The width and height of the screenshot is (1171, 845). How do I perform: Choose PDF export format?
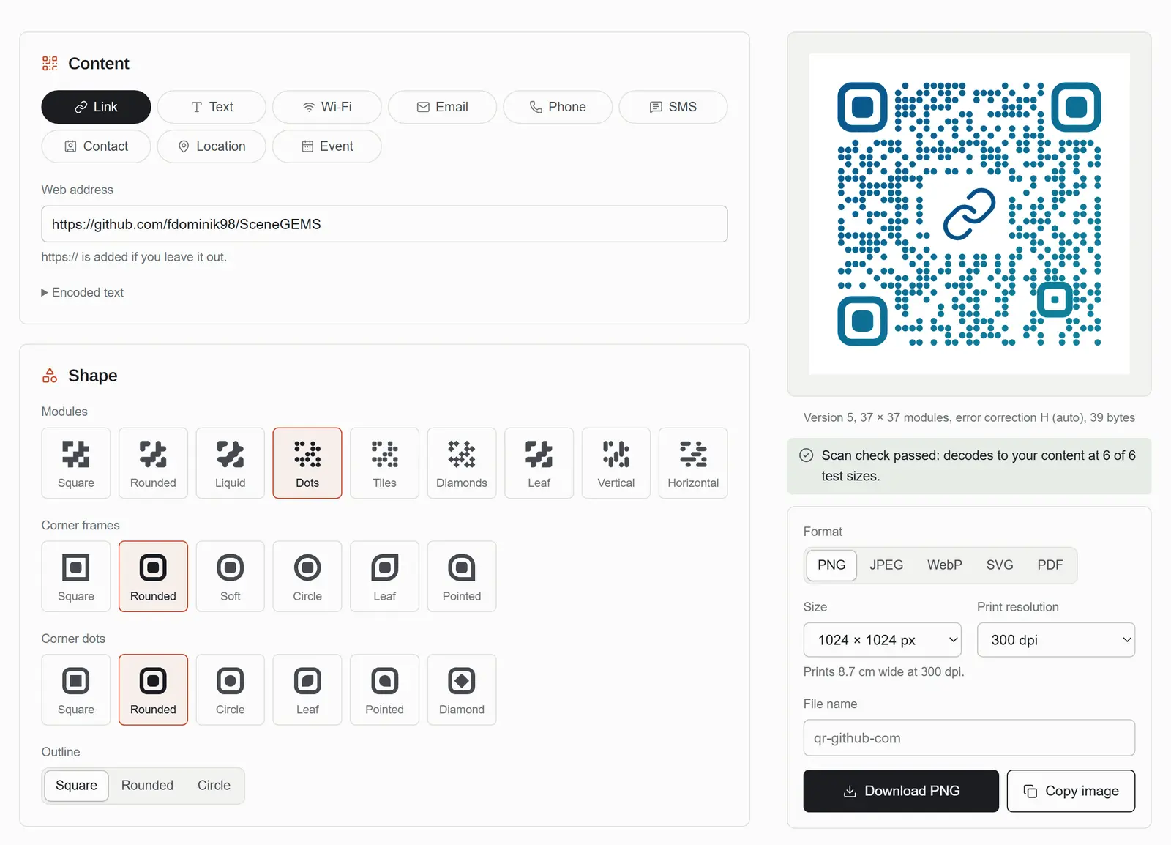pos(1050,565)
